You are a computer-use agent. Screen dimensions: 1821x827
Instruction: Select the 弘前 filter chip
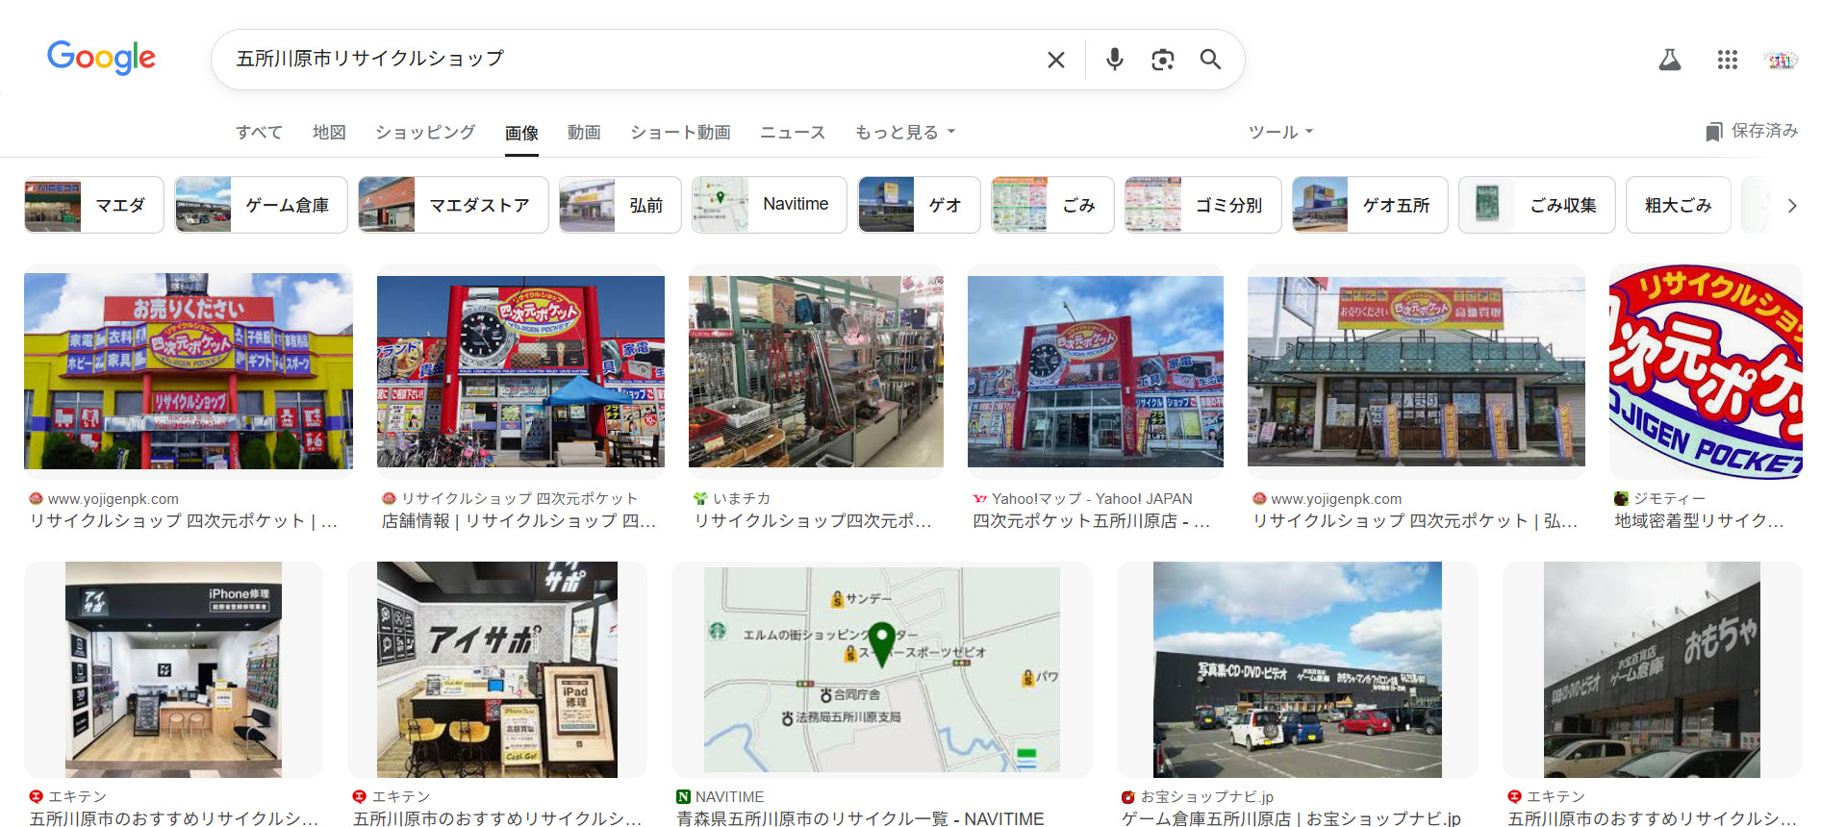tap(620, 205)
